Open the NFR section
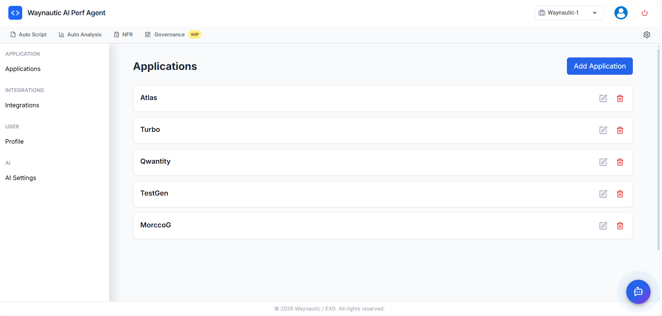Screen dimensions: 662x316 (x=123, y=35)
